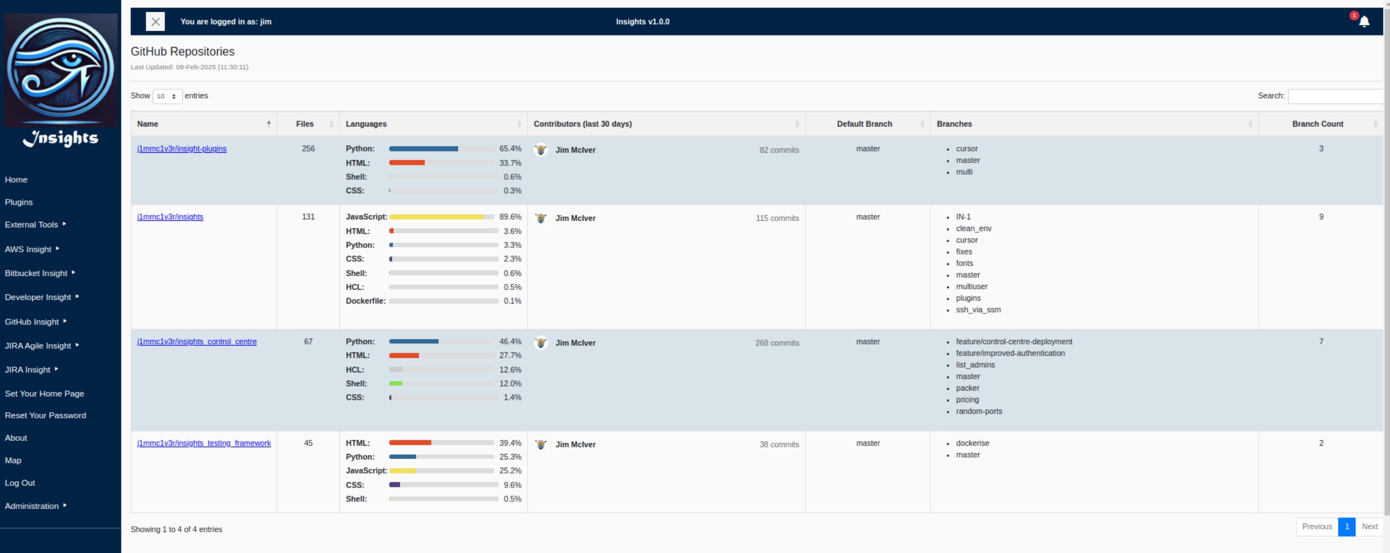Click 'dockerise' branch text
Image resolution: width=1390 pixels, height=553 pixels.
pos(972,443)
